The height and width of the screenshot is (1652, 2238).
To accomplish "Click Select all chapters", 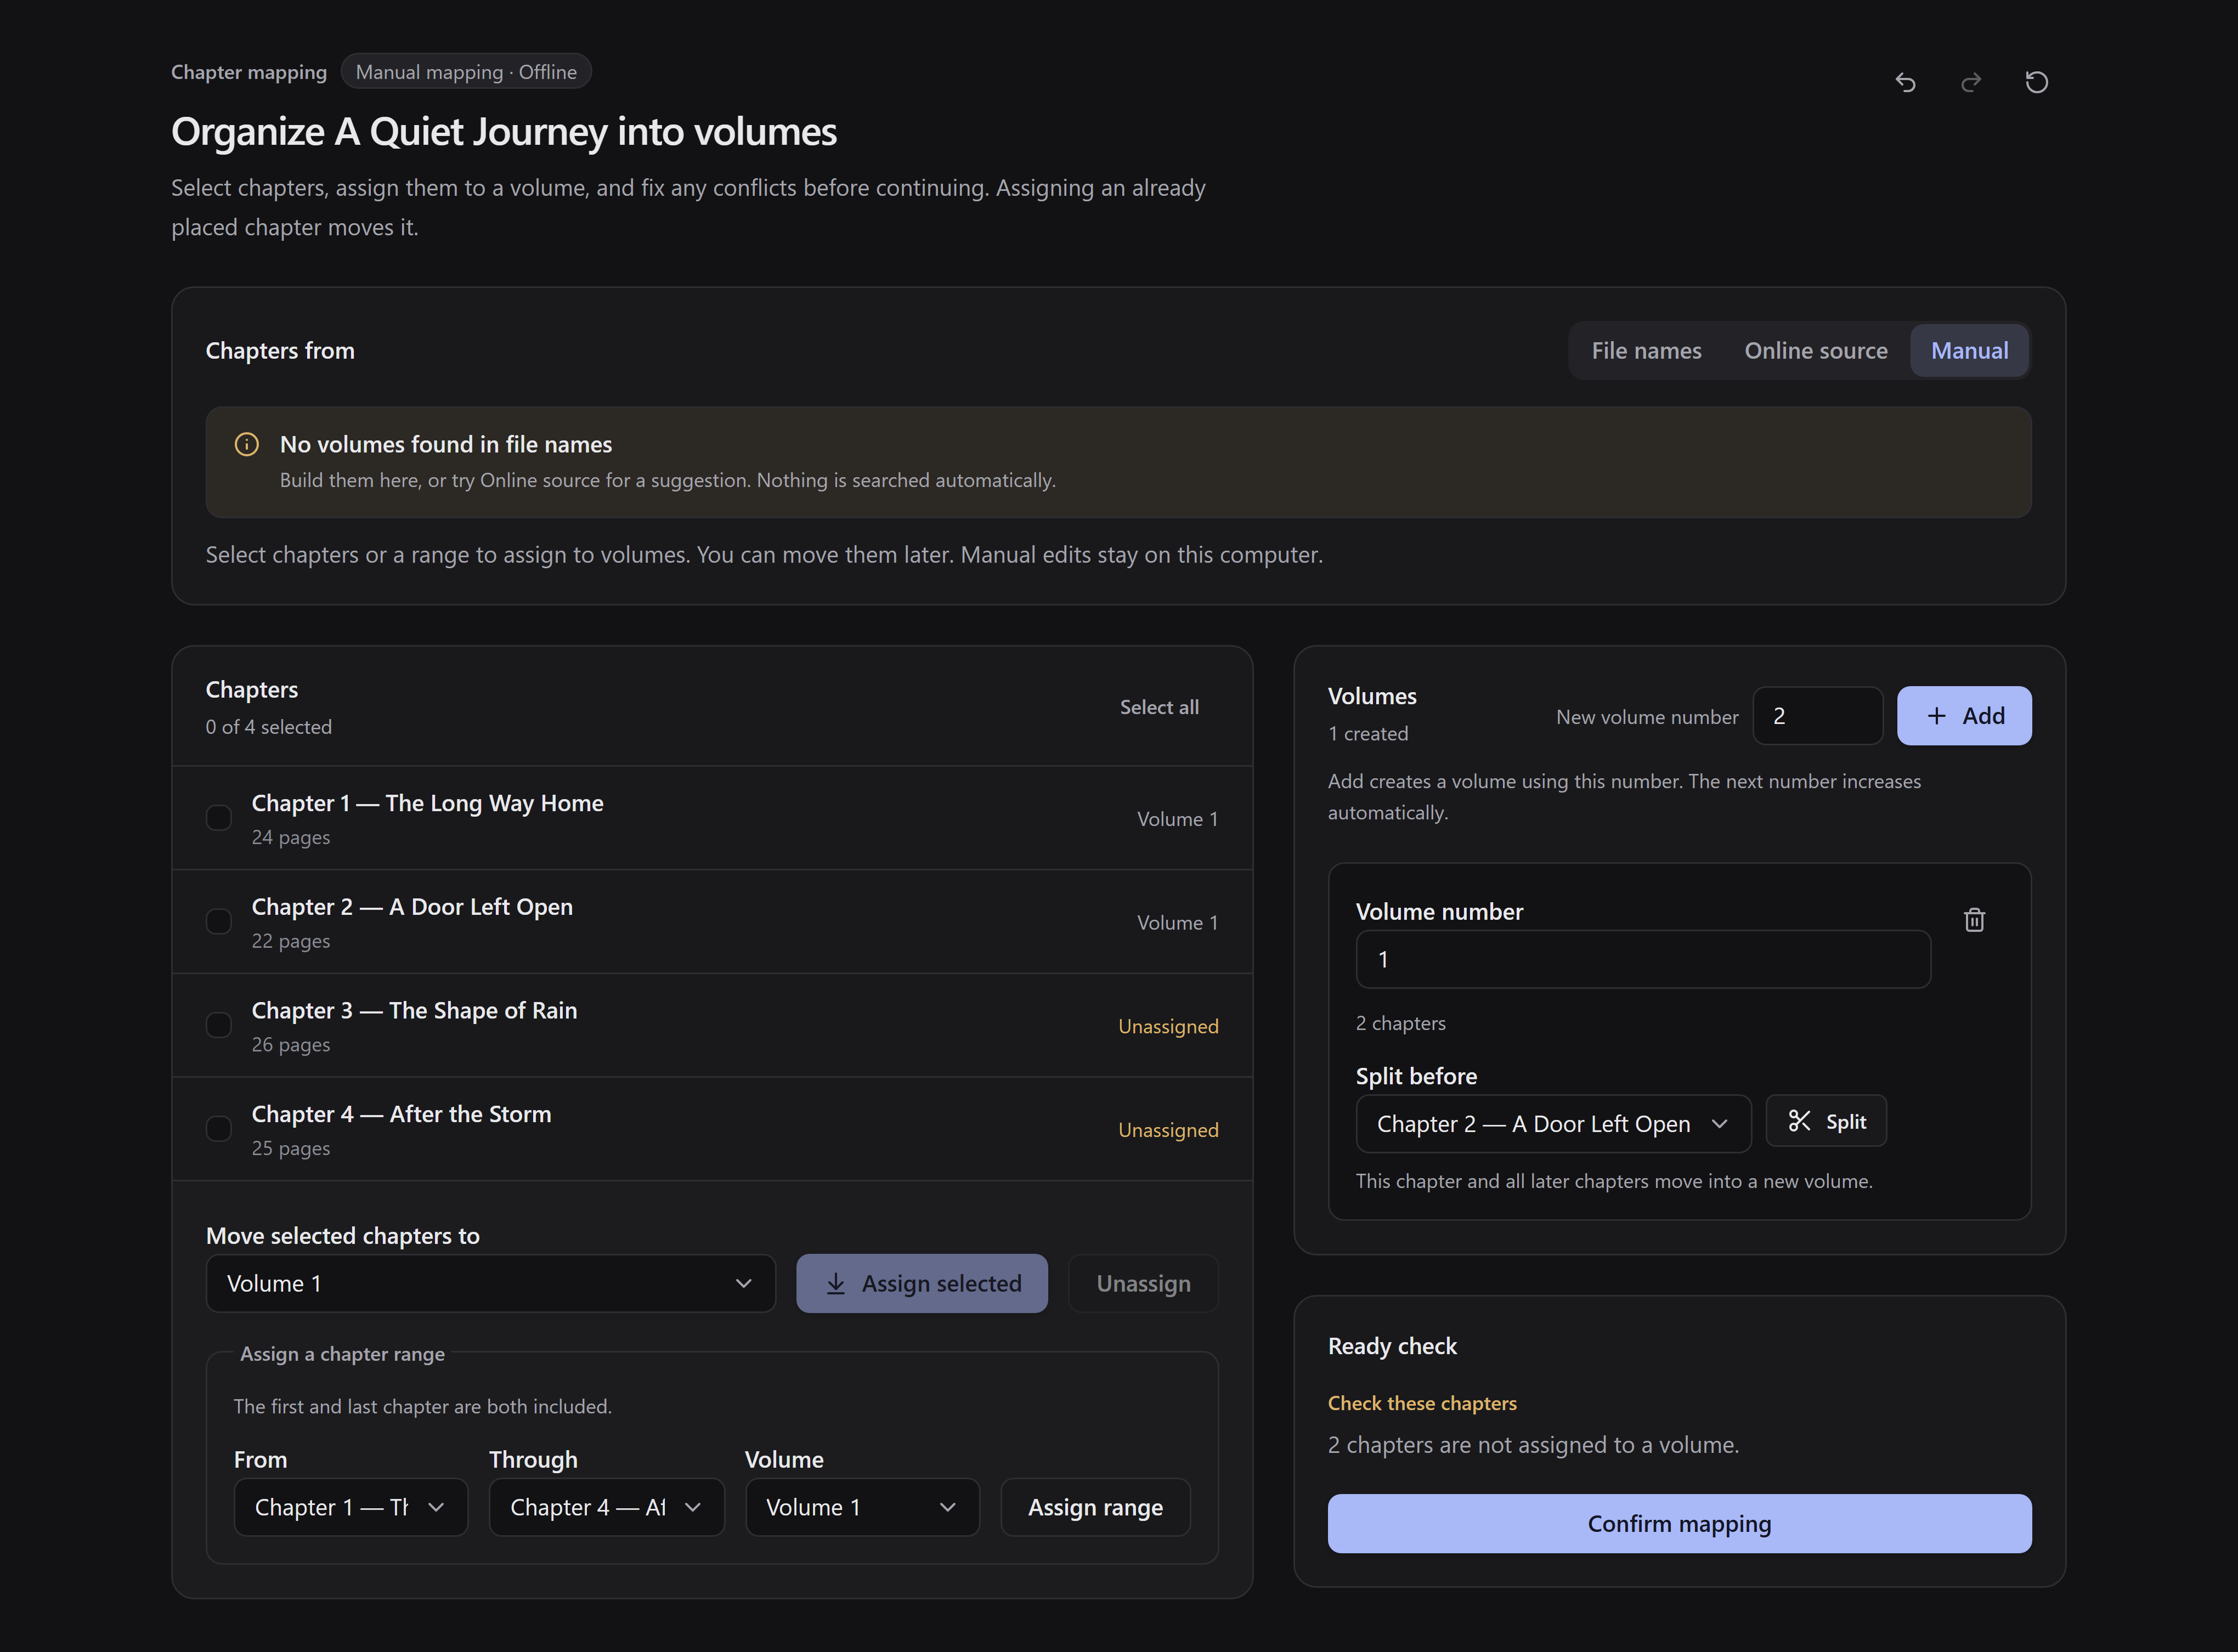I will (x=1159, y=707).
